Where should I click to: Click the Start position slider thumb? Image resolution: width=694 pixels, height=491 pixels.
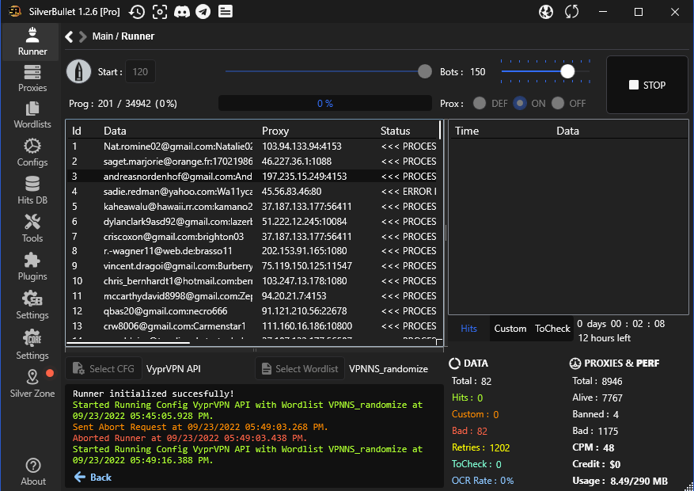pyautogui.click(x=425, y=71)
